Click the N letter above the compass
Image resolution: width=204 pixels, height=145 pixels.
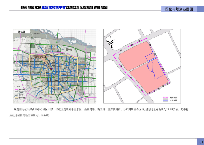click(111, 37)
